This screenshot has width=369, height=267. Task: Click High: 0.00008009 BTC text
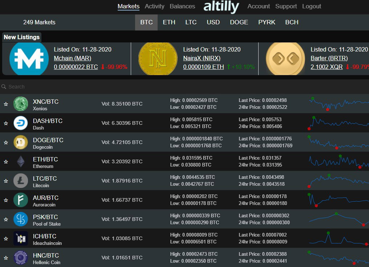pos(194,235)
